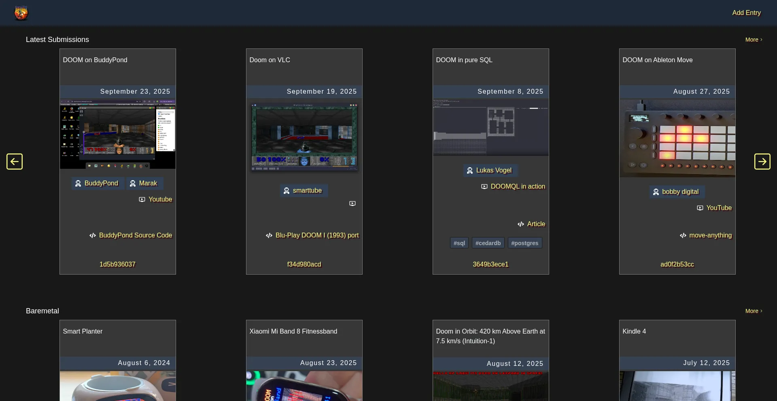Open the BuddyPond author tag

(98, 183)
